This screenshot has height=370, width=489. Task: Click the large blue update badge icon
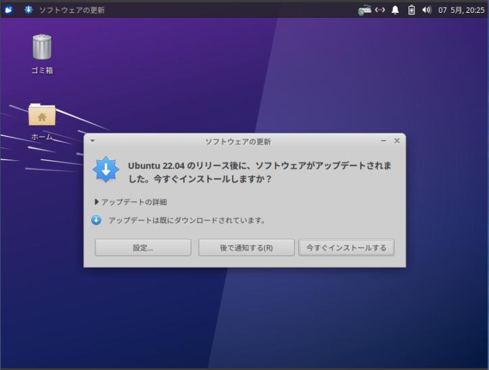tap(106, 170)
